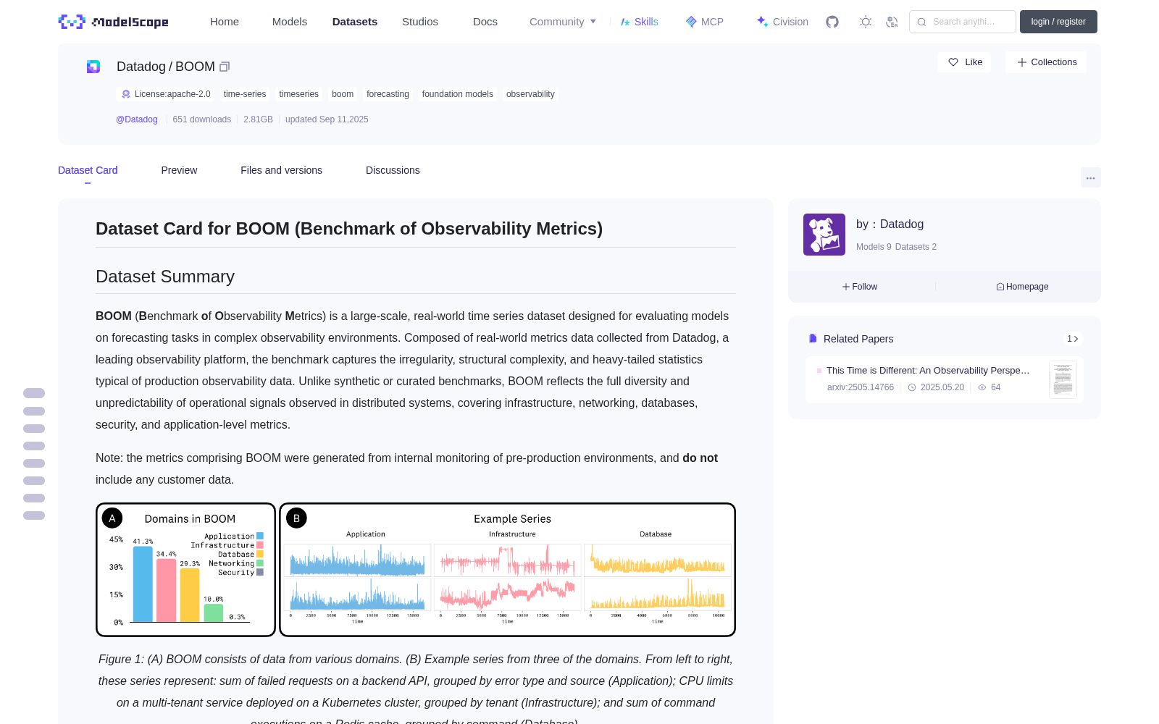Click the timeseries tag
This screenshot has height=724, width=1159.
[298, 94]
